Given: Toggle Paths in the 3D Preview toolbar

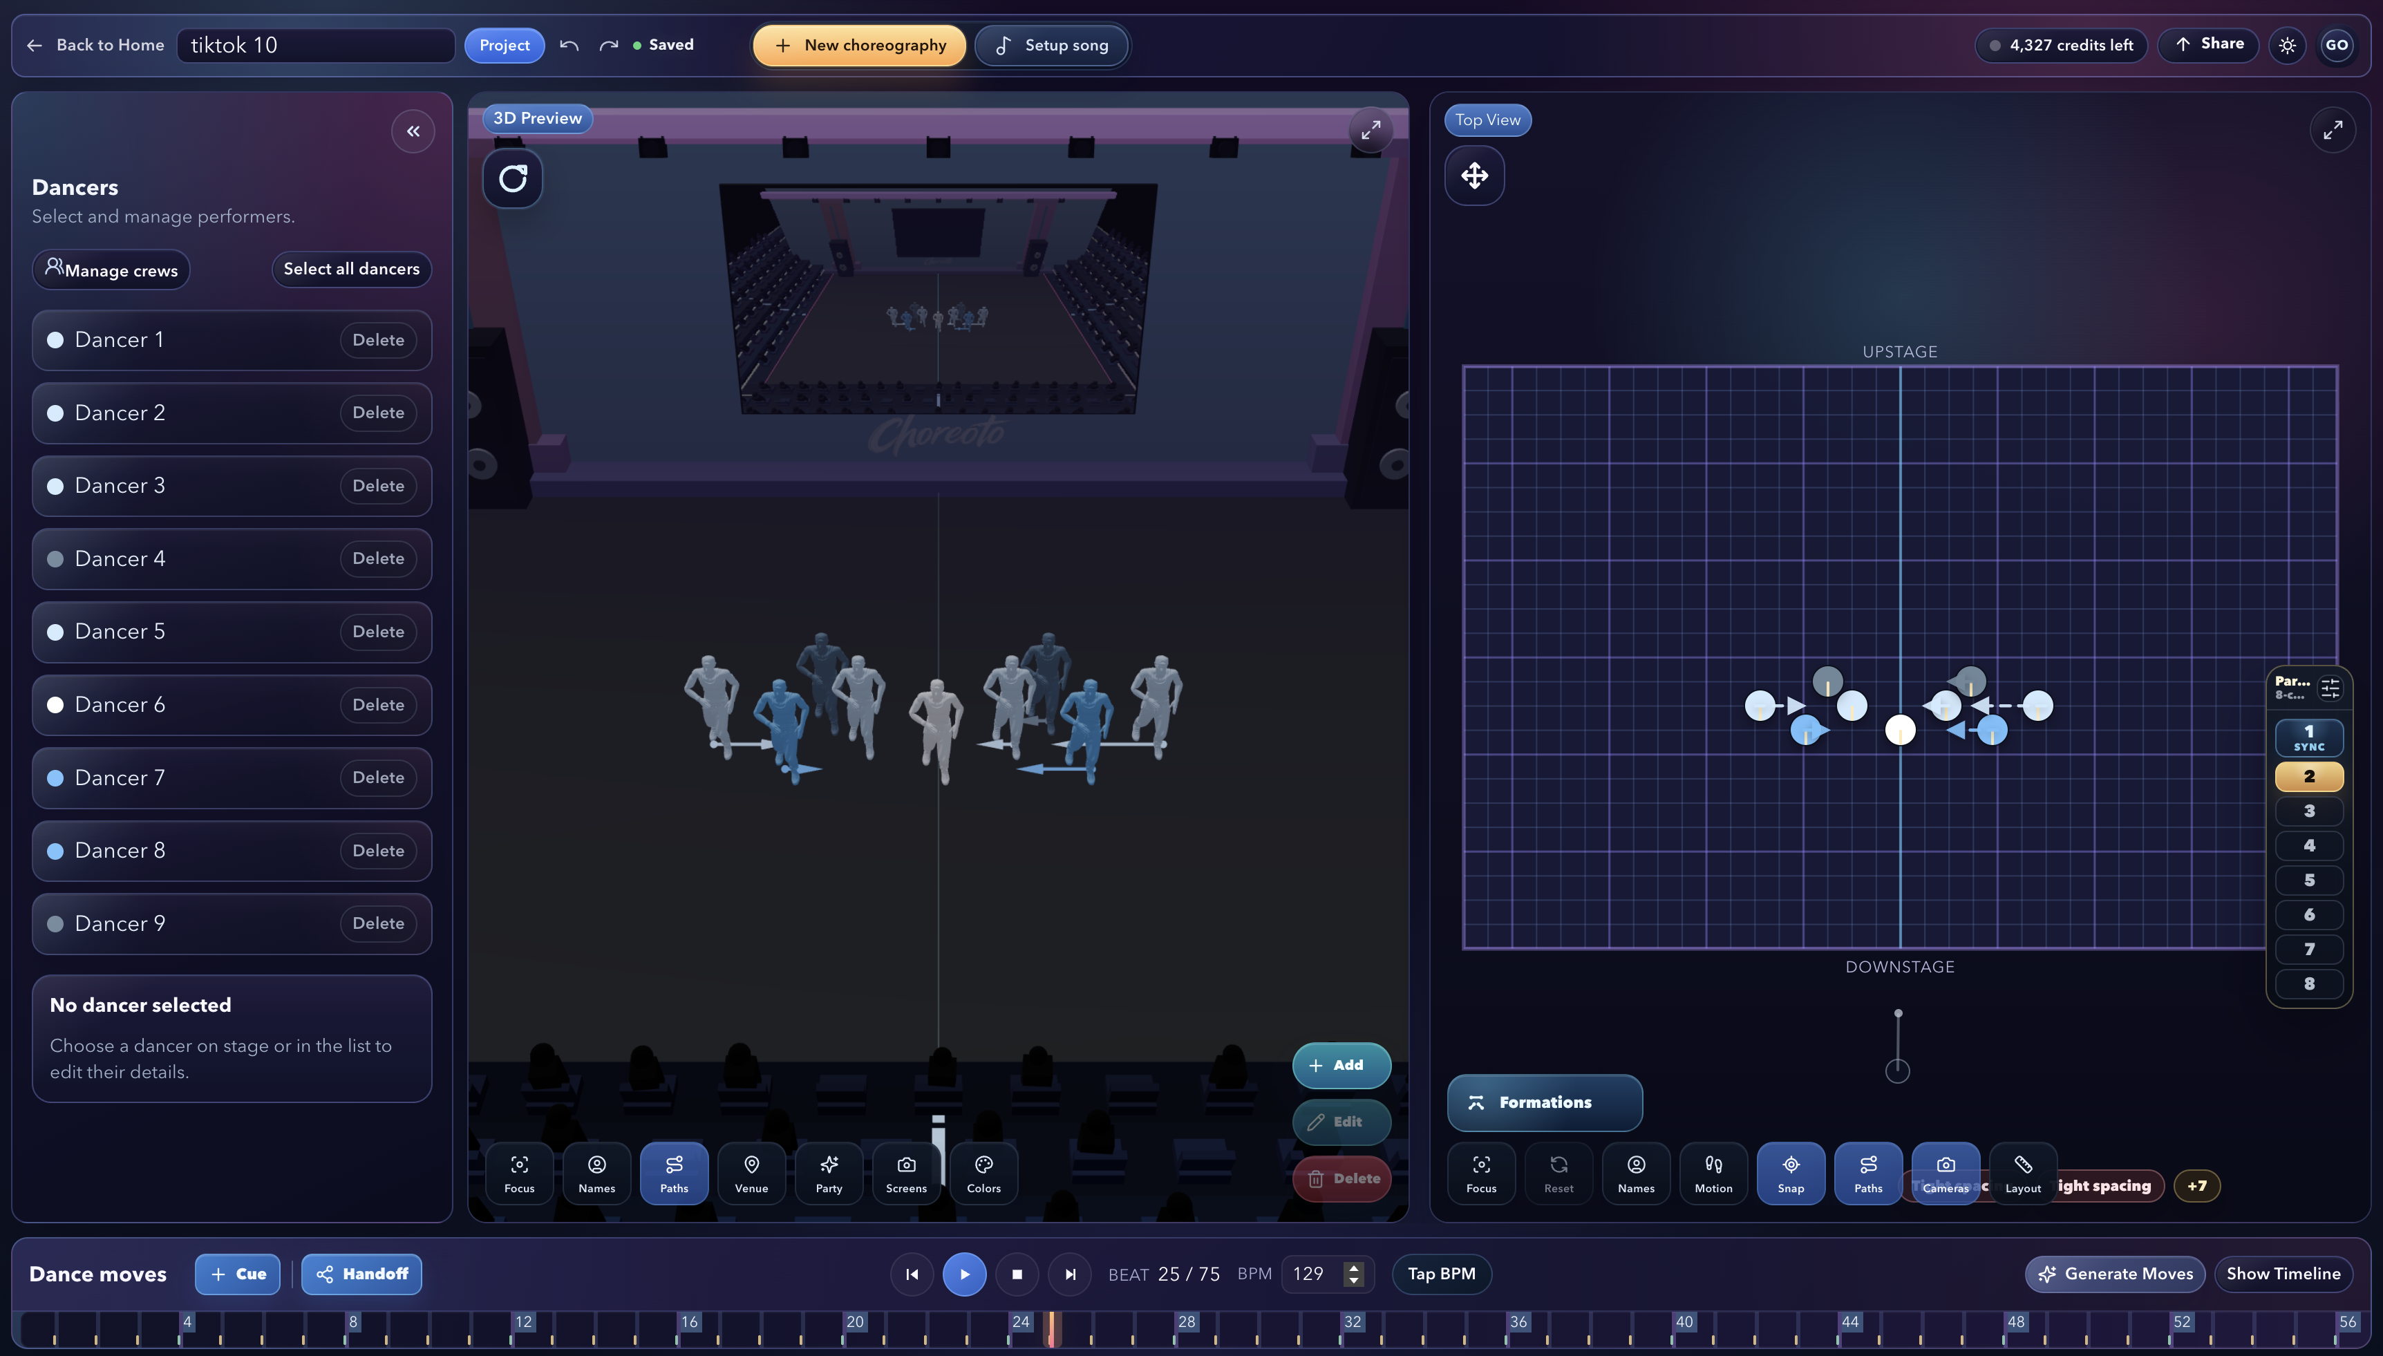Looking at the screenshot, I should coord(675,1173).
